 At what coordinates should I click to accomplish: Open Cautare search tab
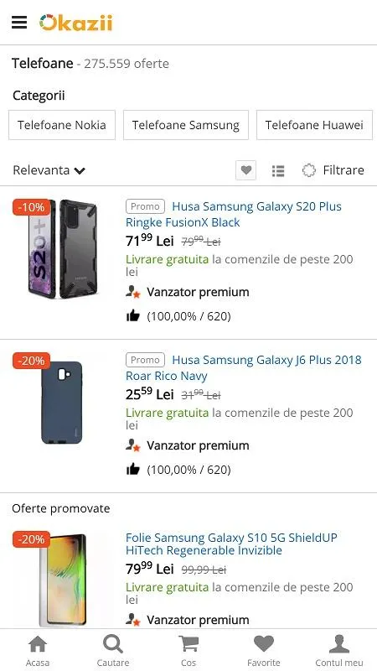coord(113,651)
